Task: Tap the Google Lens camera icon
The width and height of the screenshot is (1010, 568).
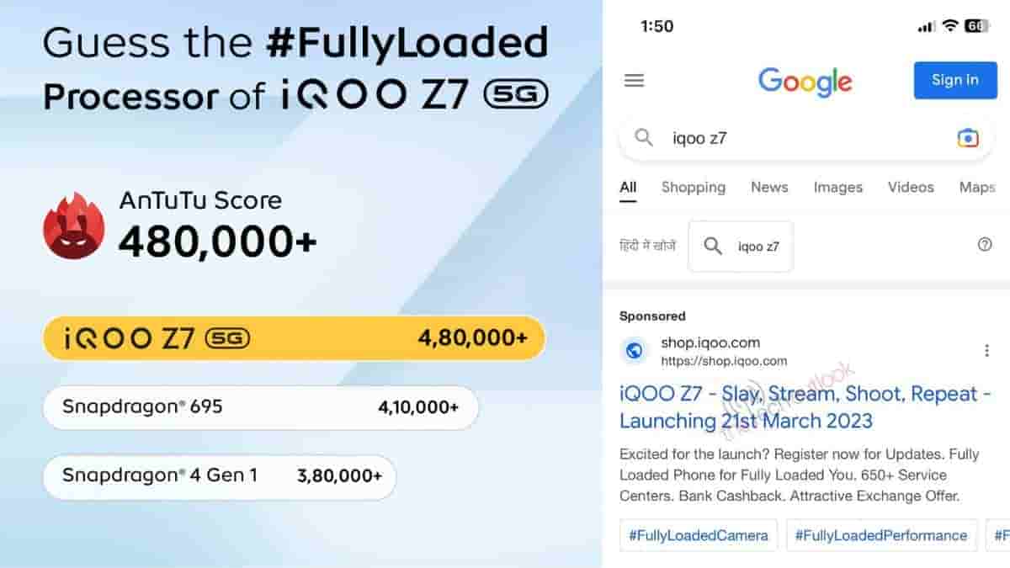Action: point(968,138)
